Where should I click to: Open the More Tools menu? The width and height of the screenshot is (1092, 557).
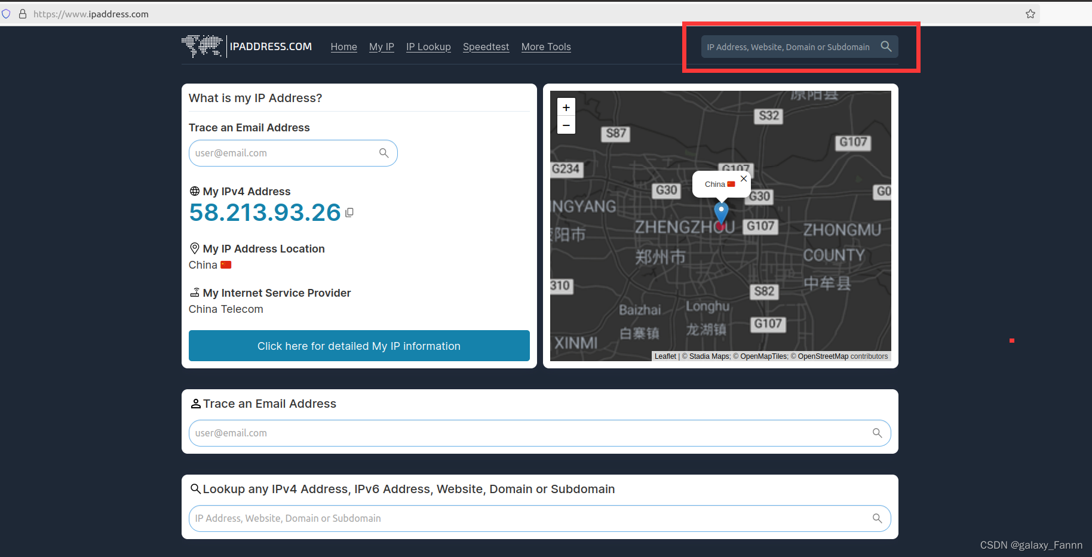pos(546,47)
